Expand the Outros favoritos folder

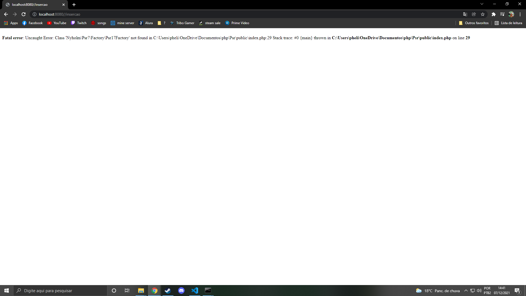tap(474, 23)
